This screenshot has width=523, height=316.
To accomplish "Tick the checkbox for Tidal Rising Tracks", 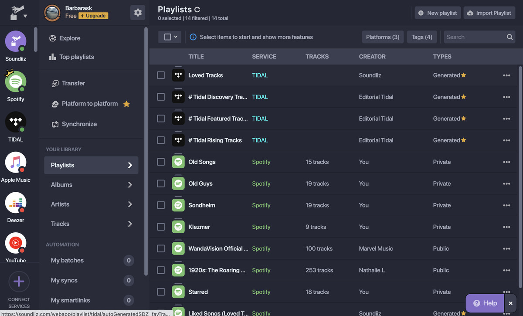I will 161,140.
